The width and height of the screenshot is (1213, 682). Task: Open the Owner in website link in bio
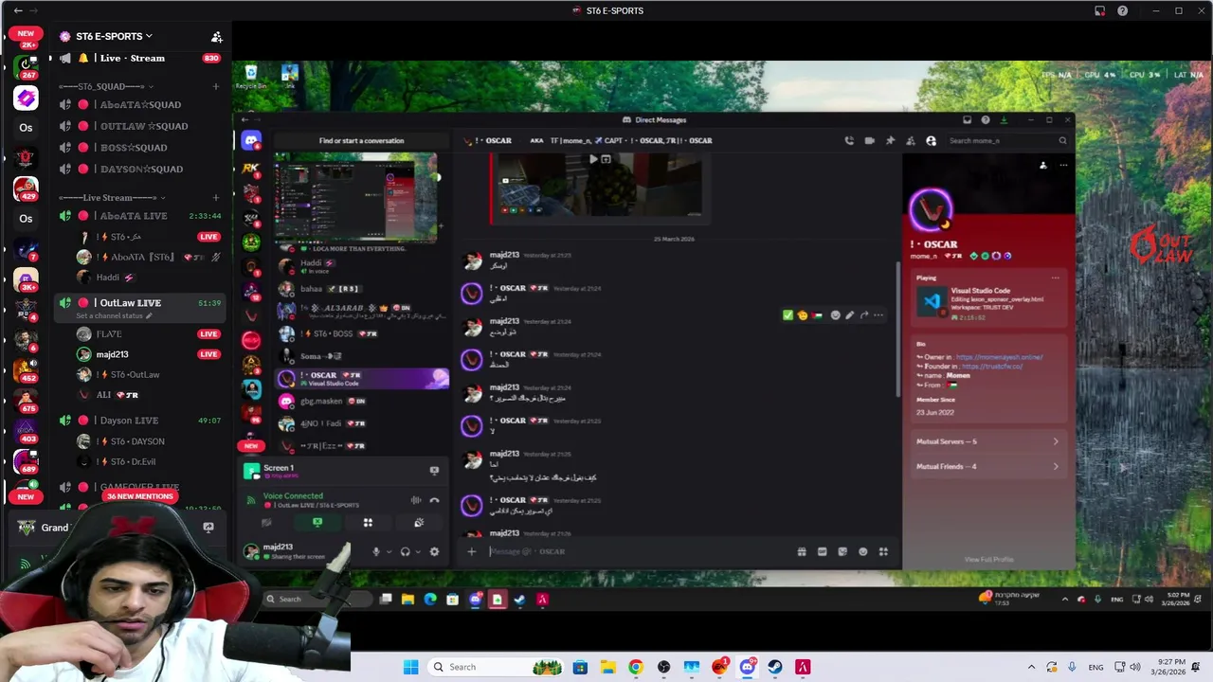[x=999, y=357]
